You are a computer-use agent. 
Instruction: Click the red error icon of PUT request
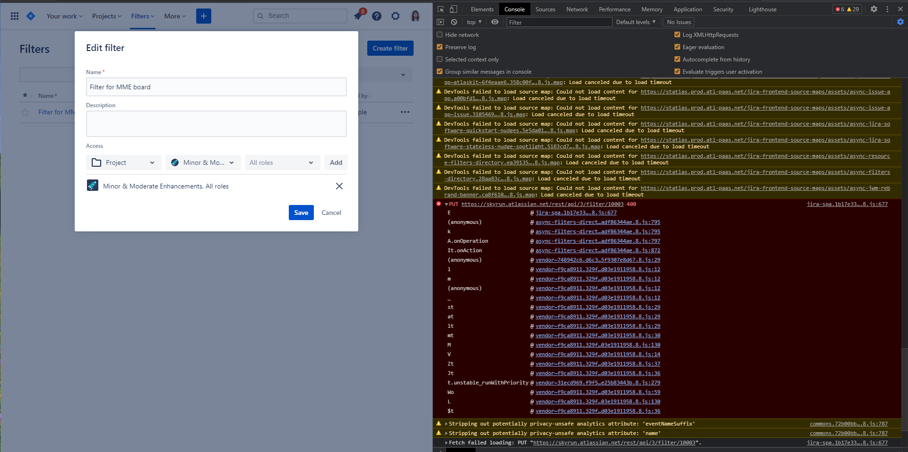[x=439, y=204]
